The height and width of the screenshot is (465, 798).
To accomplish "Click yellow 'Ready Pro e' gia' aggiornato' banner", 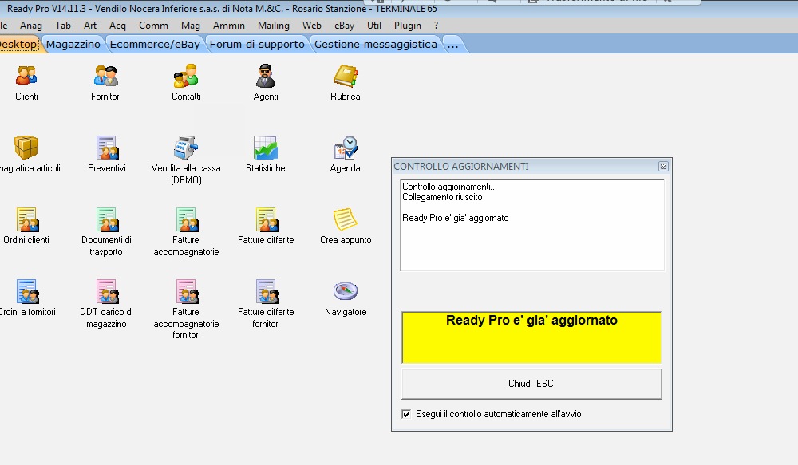I will pos(531,337).
